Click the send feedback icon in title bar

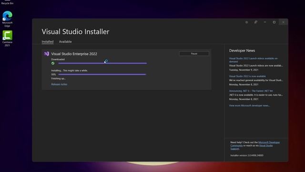(x=255, y=22)
